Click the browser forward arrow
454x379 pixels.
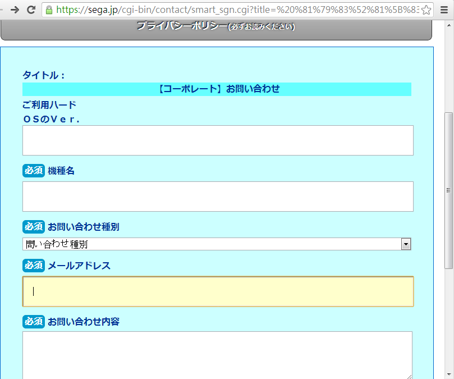[15, 10]
